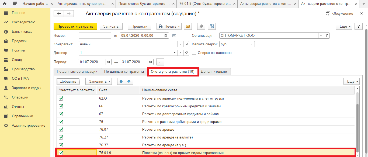Open document structure icon next to paperclip
The width and height of the screenshot is (368, 157).
coord(211,26)
